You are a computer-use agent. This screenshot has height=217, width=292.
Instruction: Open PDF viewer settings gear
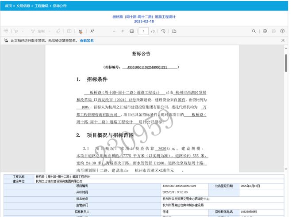pos(282,31)
